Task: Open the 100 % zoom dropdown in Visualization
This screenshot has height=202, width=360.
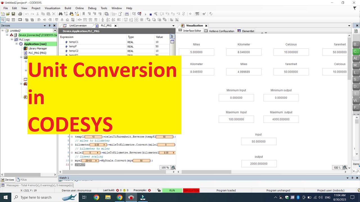Action: 337,167
